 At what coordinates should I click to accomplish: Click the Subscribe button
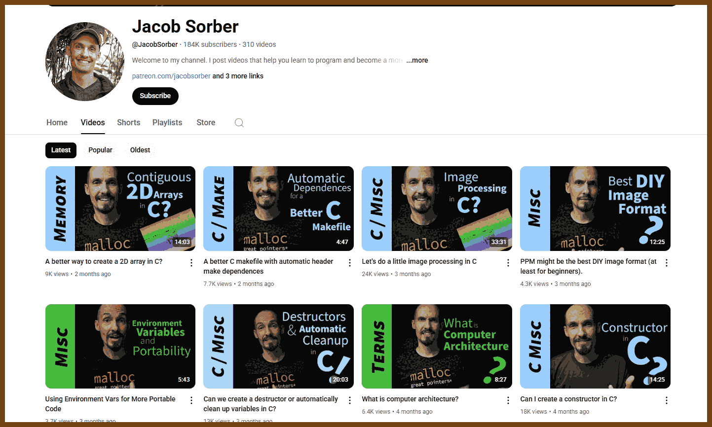(x=155, y=96)
